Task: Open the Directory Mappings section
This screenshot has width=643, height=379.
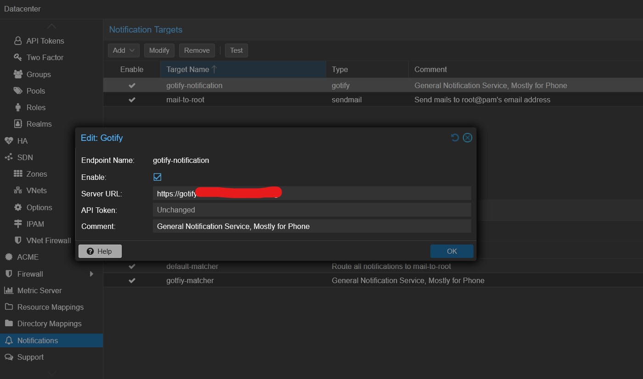Action: 49,323
